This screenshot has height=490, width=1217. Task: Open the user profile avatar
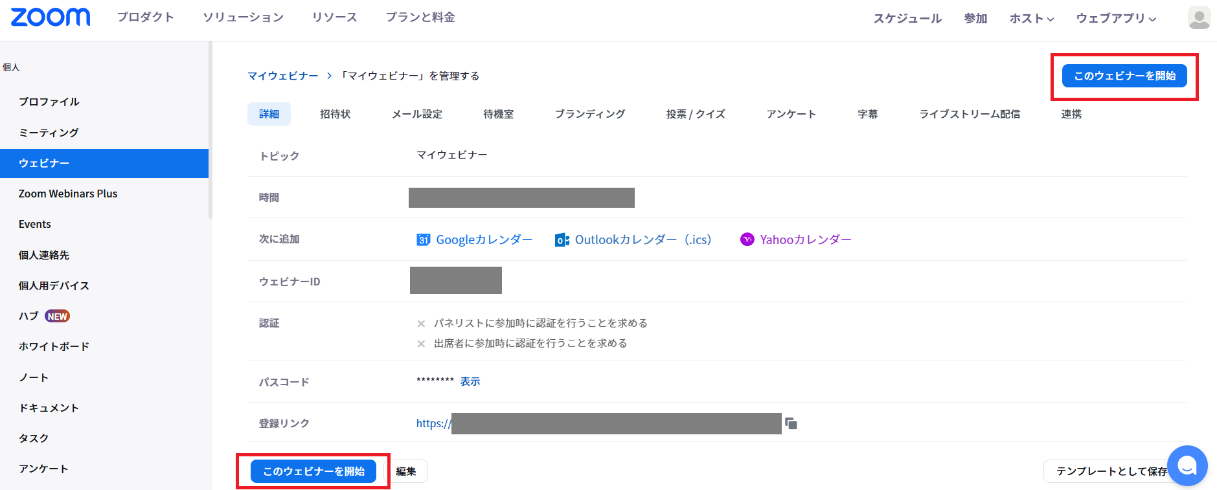[x=1199, y=18]
